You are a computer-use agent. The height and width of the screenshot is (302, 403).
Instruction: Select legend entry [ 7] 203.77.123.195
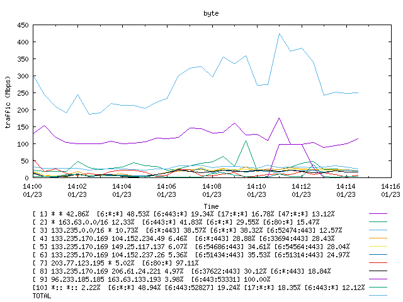116,263
